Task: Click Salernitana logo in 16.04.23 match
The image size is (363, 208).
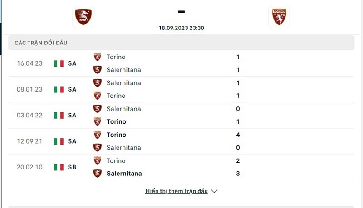Action: coord(97,70)
